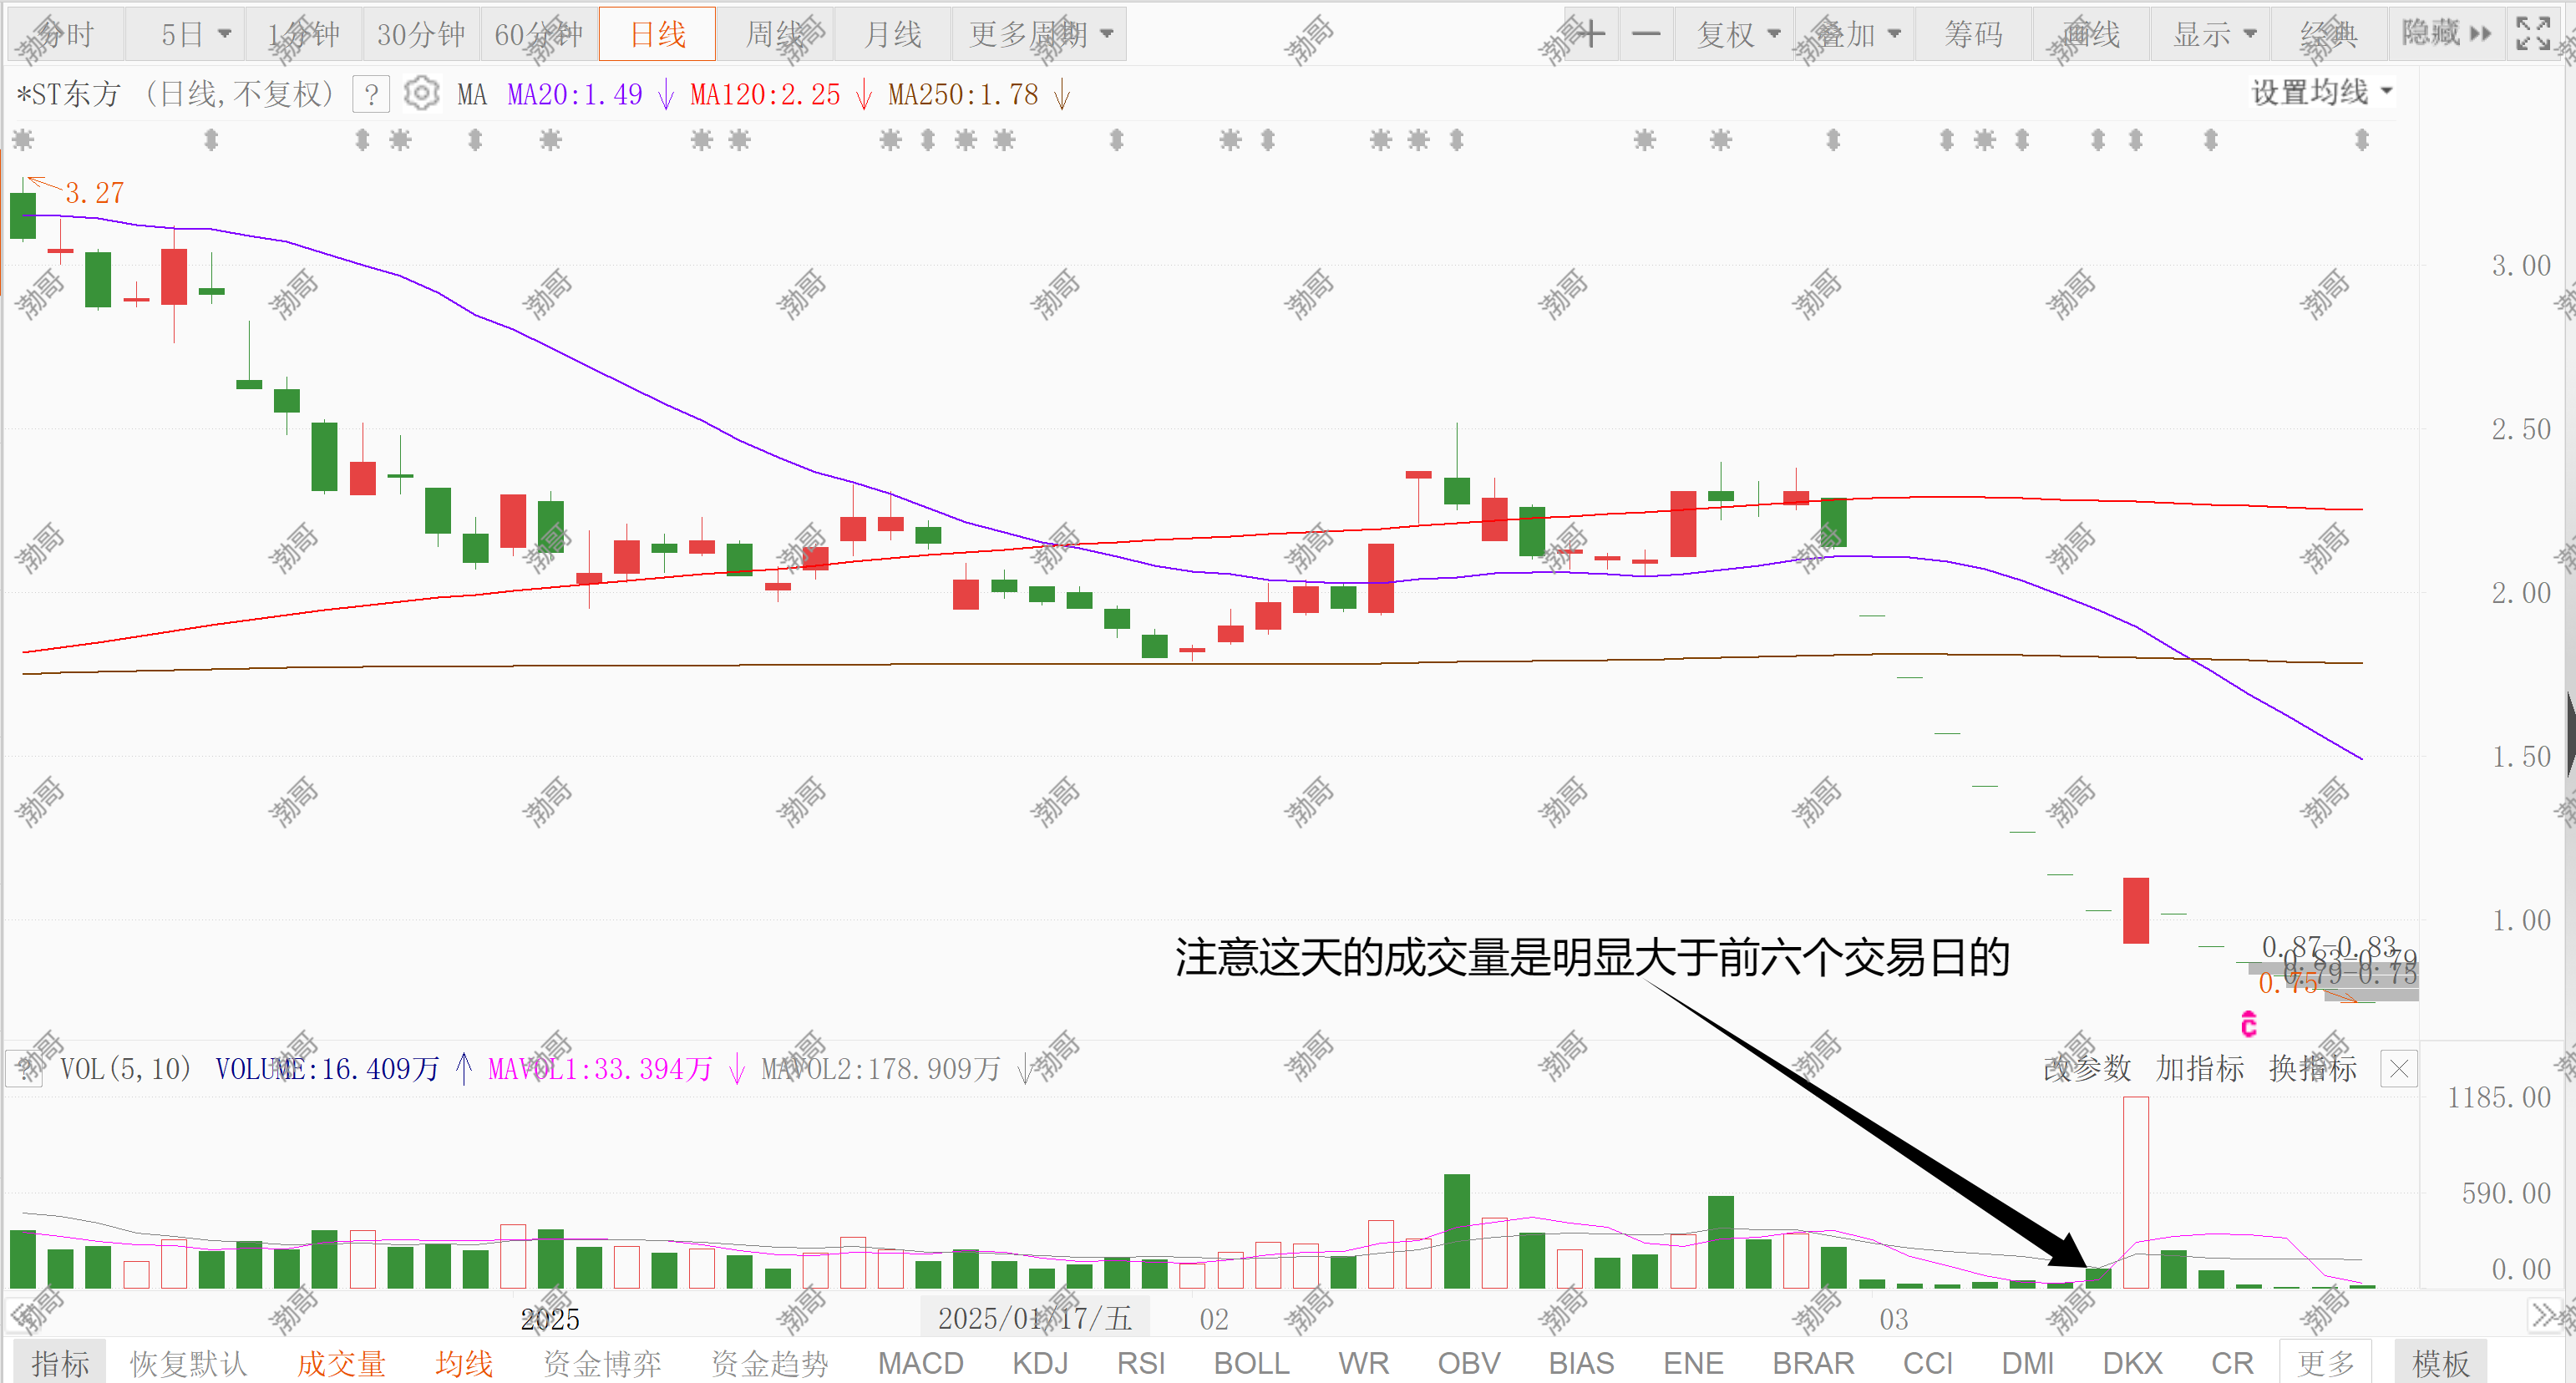
Task: Click the zoom-in plus icon
Action: (1591, 34)
